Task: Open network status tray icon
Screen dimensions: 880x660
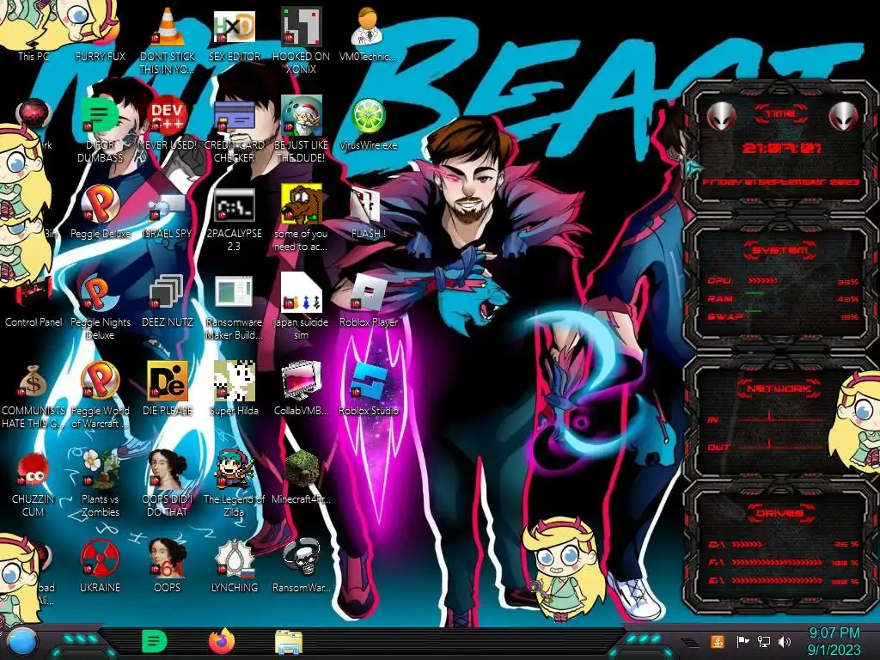Action: (x=764, y=641)
